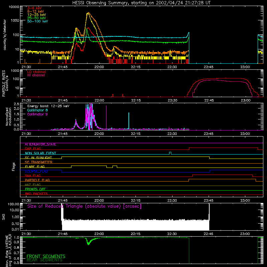The image size is (267, 267).
Task: Click the FRONT SEGMENTS legend label
Action: click(x=46, y=256)
